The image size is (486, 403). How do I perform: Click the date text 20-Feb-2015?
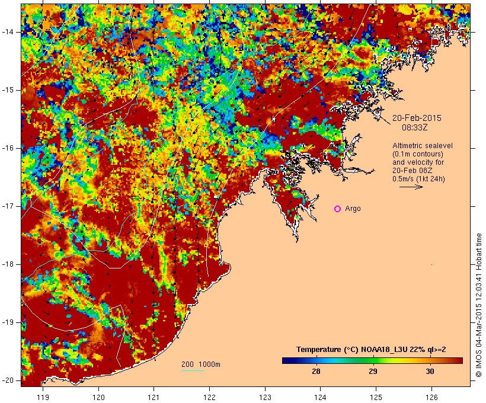[x=417, y=118]
